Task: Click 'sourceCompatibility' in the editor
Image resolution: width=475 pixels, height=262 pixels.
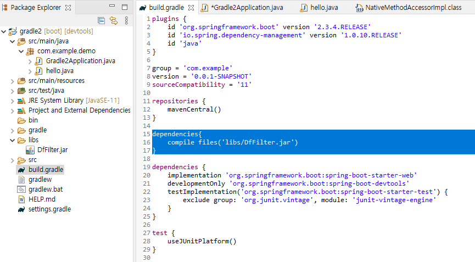Action: (x=188, y=85)
